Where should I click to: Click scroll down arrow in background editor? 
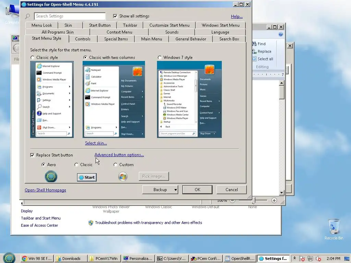[282, 192]
